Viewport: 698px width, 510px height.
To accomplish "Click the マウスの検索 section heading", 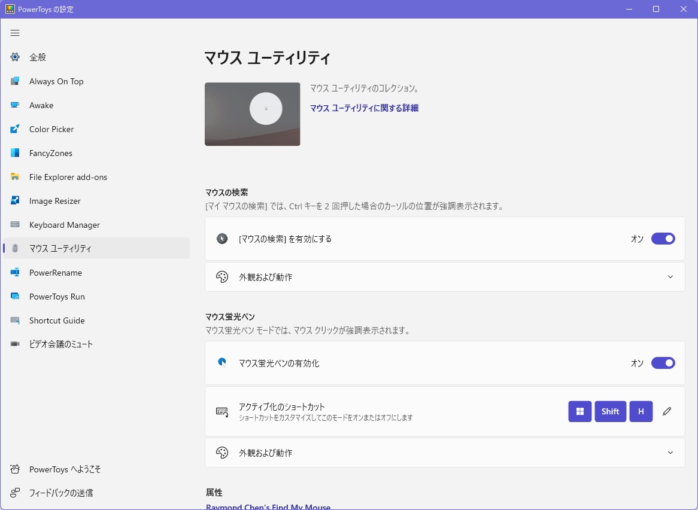I will point(227,192).
